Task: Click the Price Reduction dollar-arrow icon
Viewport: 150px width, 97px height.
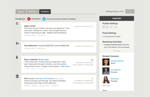Action: 17,43
